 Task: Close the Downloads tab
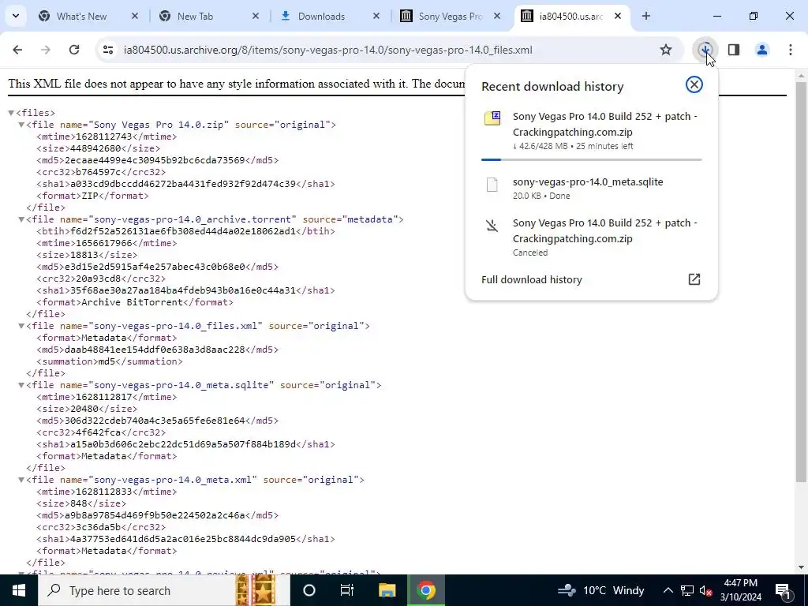[376, 16]
